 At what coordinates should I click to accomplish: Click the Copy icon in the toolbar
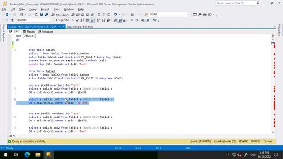(x=104, y=15)
